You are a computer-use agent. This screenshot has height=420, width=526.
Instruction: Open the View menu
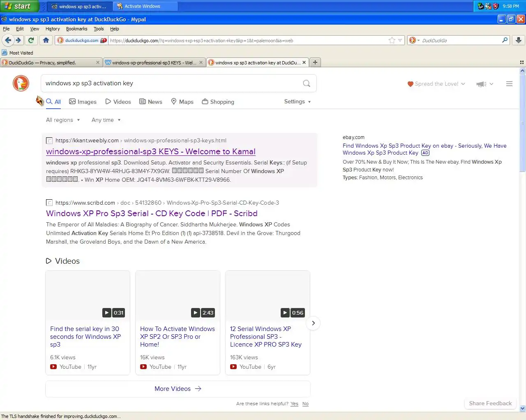[x=35, y=29]
